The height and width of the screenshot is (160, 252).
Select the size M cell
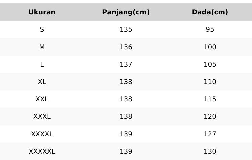[42, 47]
